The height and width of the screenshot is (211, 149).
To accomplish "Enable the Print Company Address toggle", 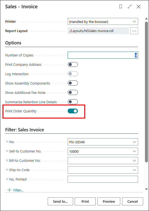I will pos(73,65).
